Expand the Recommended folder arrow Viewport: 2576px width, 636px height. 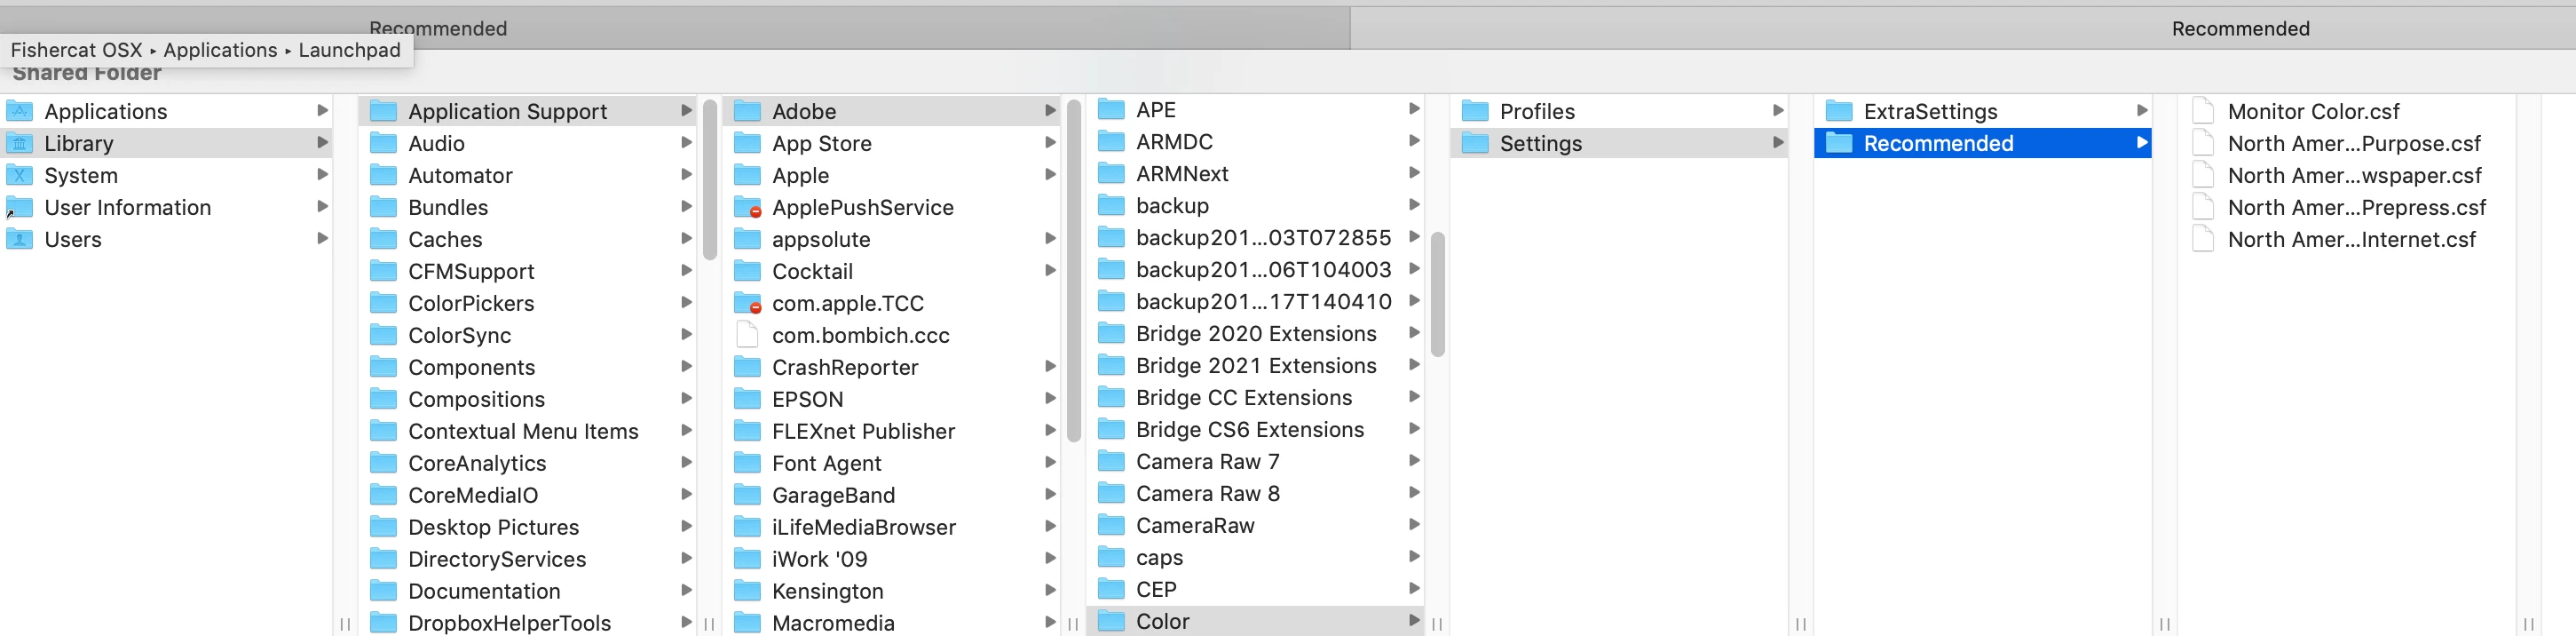[2142, 142]
